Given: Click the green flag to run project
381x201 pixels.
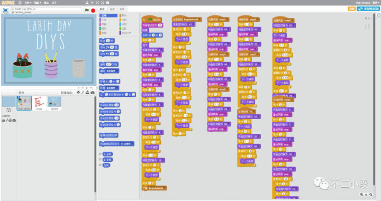Looking at the screenshot, I should [x=87, y=11].
